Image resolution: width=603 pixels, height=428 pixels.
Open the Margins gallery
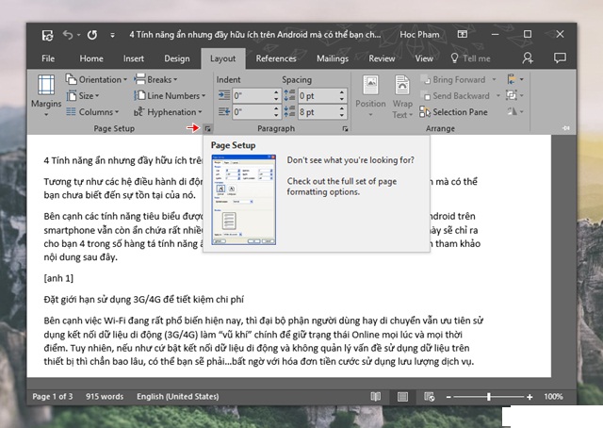[46, 95]
